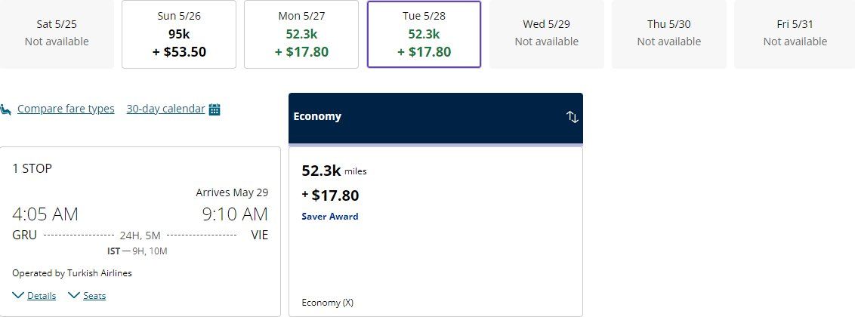The image size is (855, 317).
Task: Open the Seats link
Action: 94,296
